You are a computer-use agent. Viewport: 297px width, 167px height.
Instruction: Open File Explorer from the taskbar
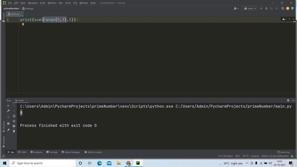(x=119, y=163)
